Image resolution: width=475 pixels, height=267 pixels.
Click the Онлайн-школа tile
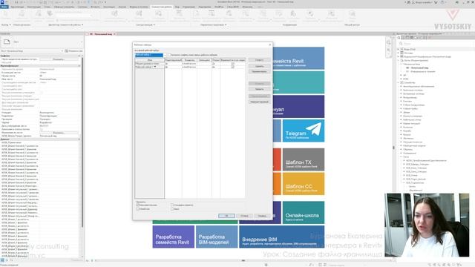[x=304, y=213]
